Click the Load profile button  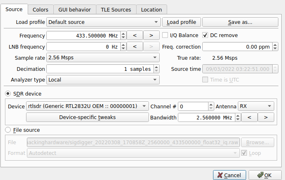pyautogui.click(x=181, y=22)
